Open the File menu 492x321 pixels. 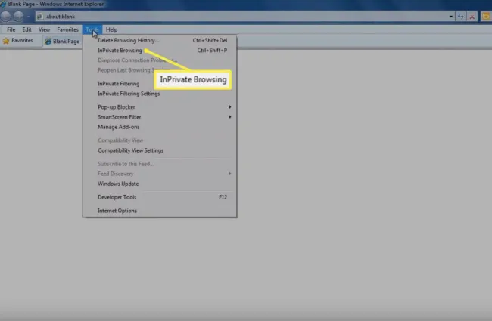pos(11,29)
